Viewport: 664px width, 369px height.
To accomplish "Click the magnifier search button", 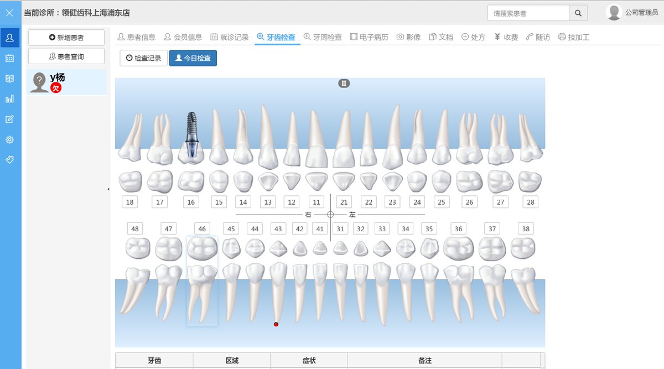I will click(x=578, y=13).
